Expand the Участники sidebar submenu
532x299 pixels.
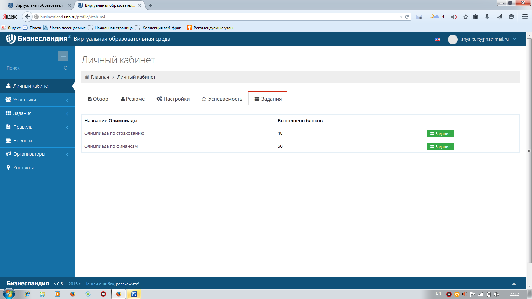tap(67, 100)
